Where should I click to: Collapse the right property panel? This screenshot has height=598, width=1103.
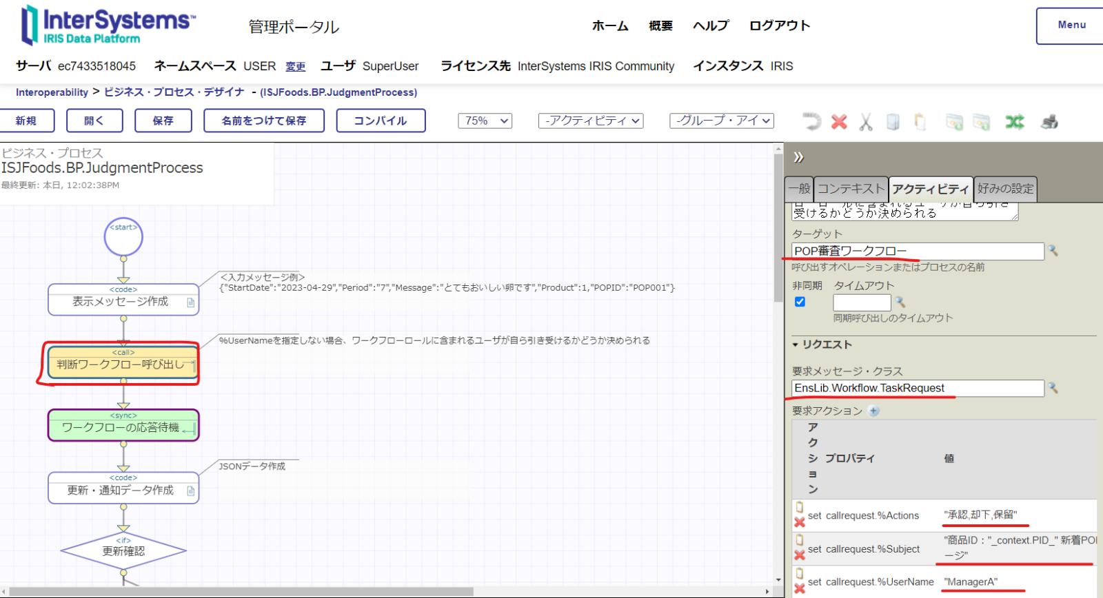point(798,157)
